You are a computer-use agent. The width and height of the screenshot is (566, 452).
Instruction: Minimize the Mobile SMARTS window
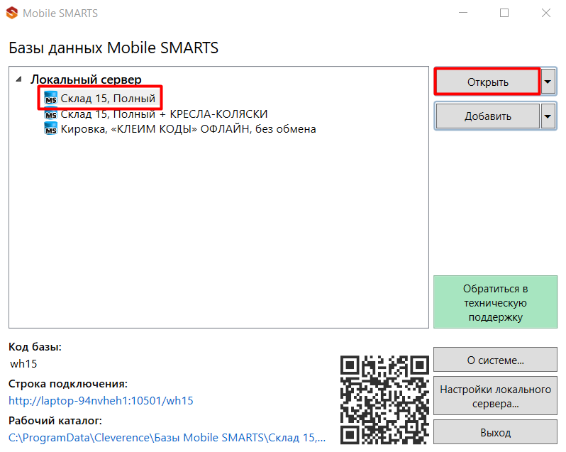(x=463, y=13)
